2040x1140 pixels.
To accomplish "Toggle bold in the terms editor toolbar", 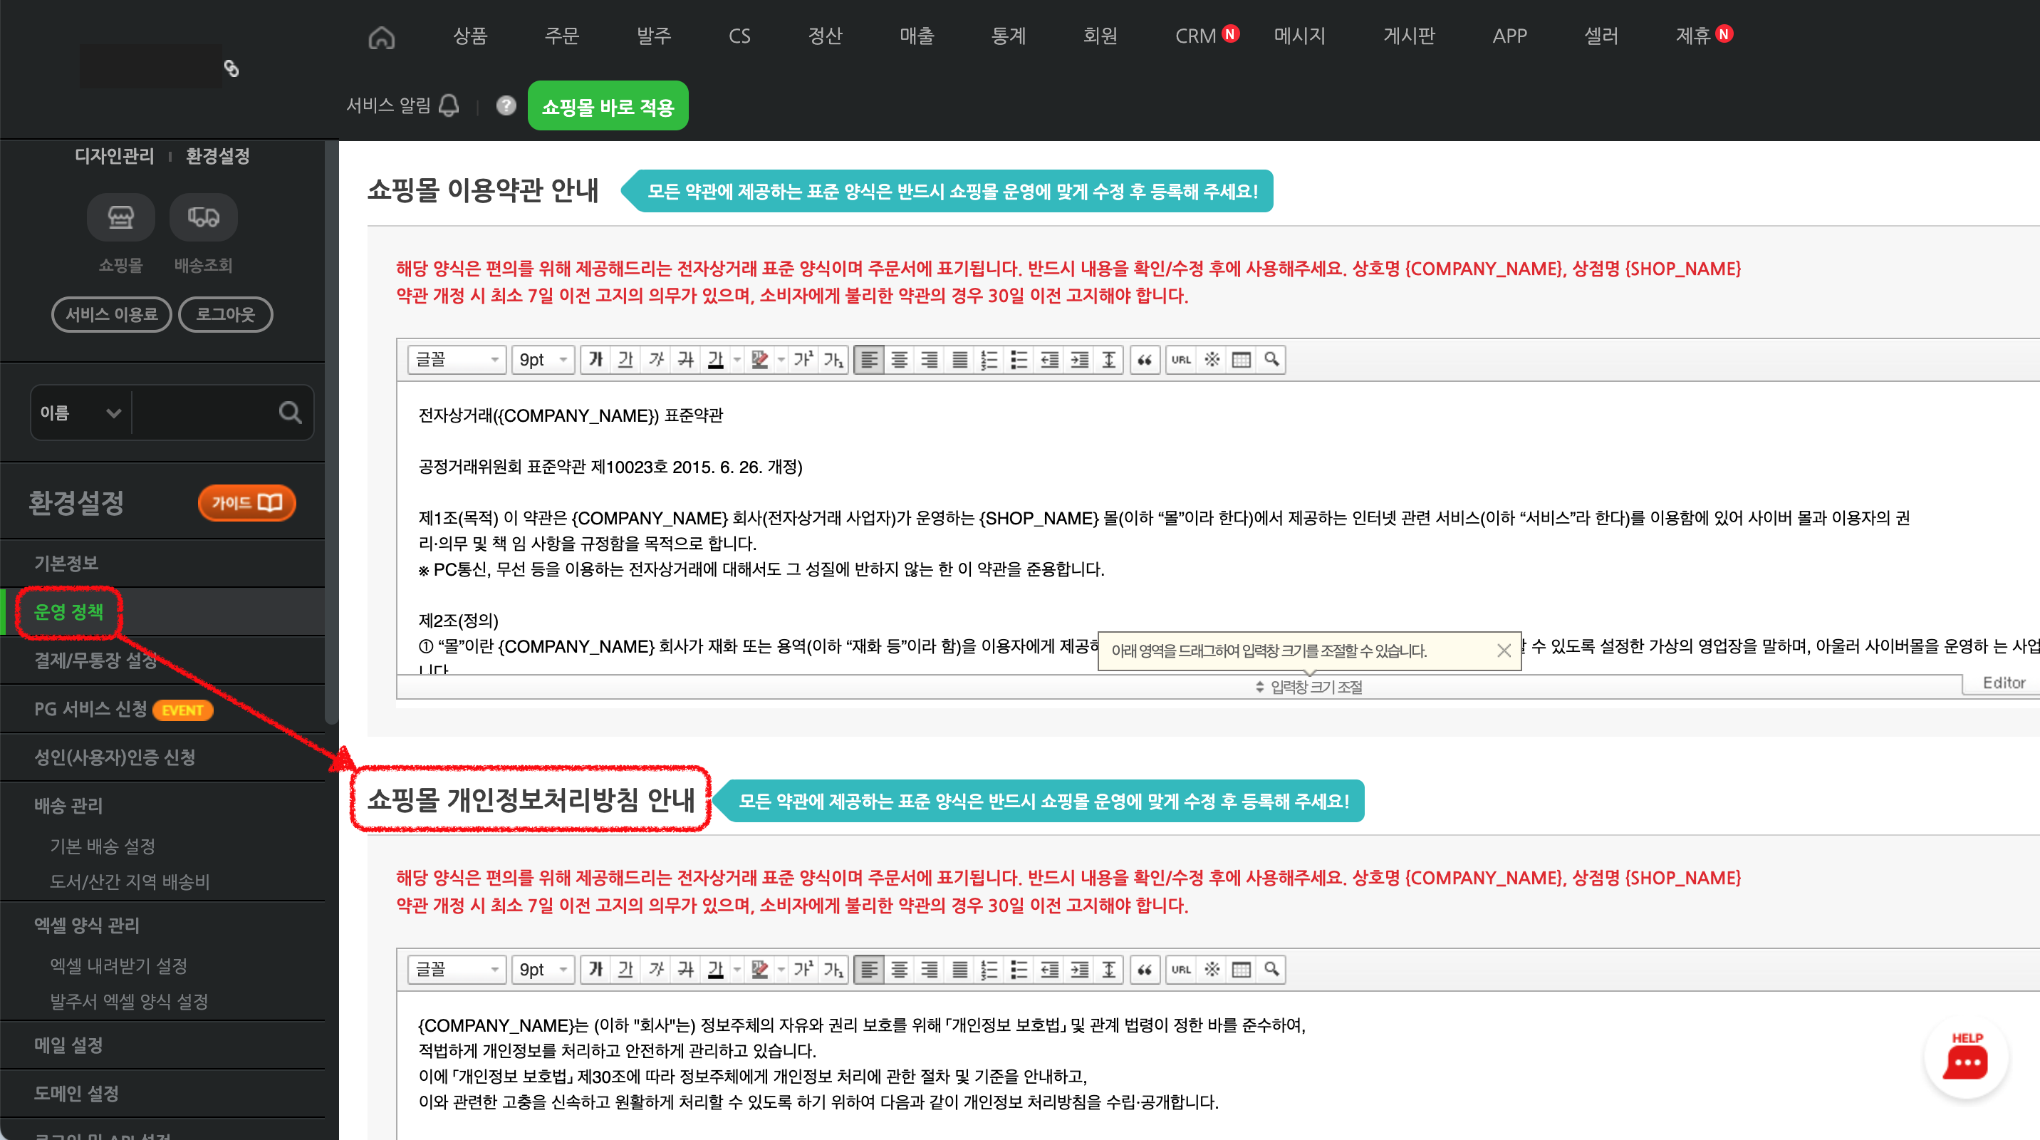I will tap(595, 360).
